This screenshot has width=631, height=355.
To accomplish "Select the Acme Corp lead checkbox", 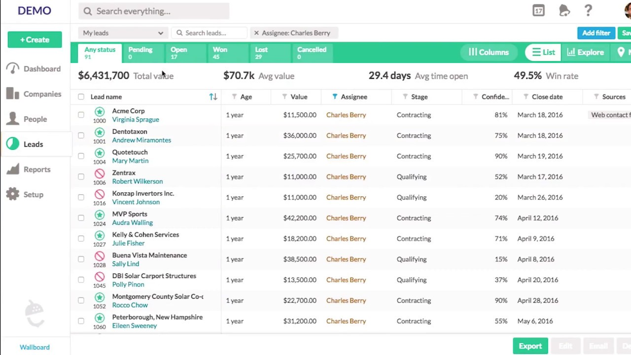I will [81, 115].
